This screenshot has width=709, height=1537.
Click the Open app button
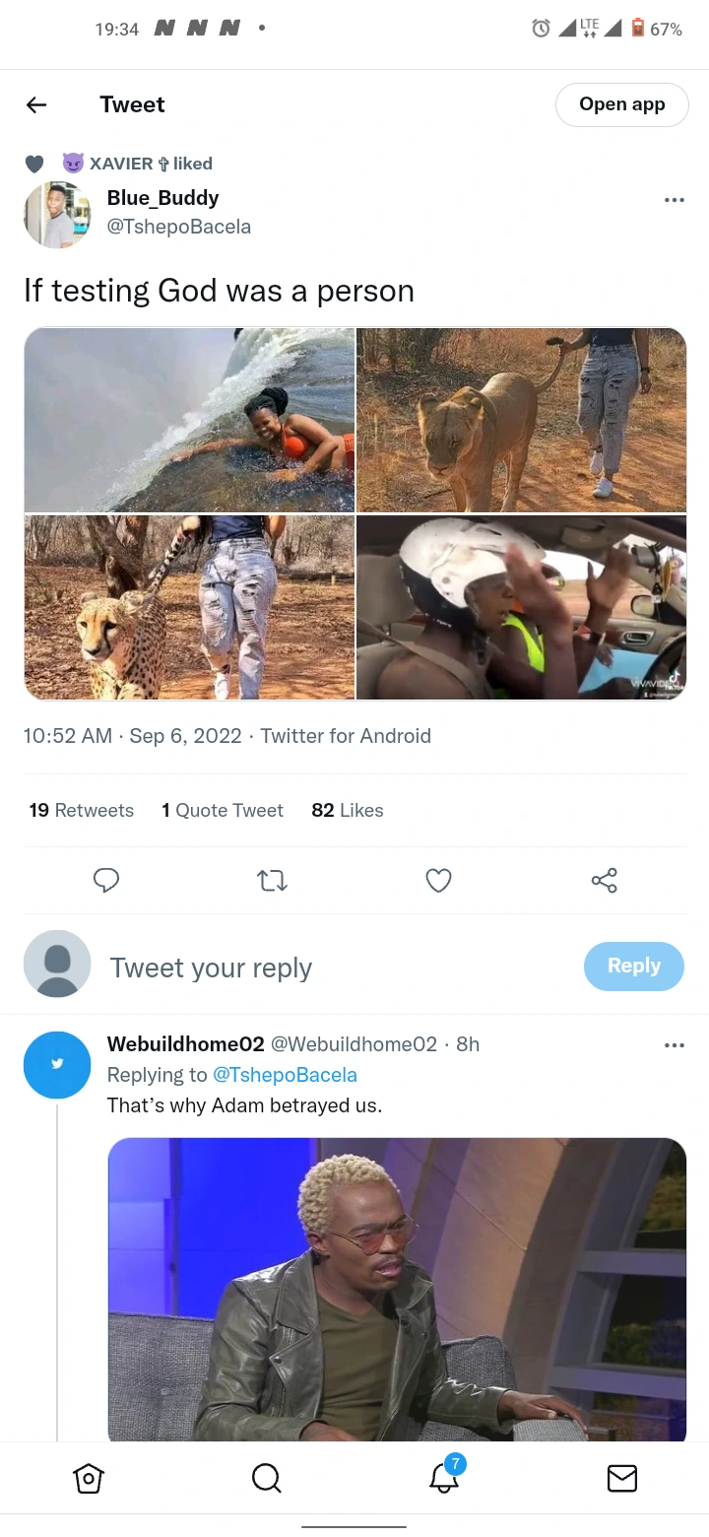621,104
